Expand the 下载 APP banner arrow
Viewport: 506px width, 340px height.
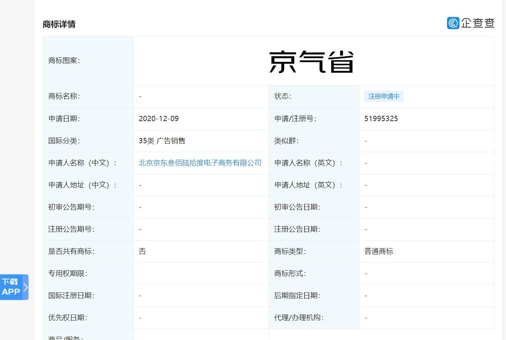(26, 287)
